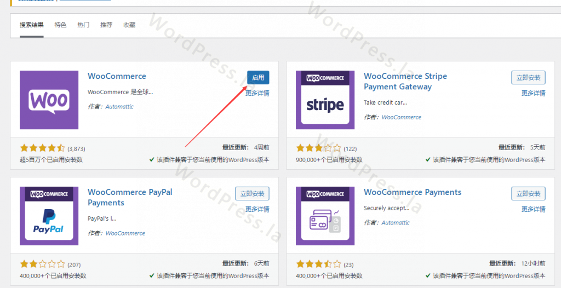This screenshot has height=288, width=561.
Task: Click compatibility checkmark in Stripe card
Action: point(428,159)
